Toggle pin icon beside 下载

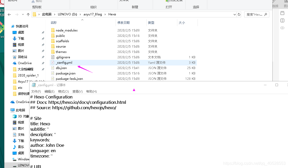43,39
